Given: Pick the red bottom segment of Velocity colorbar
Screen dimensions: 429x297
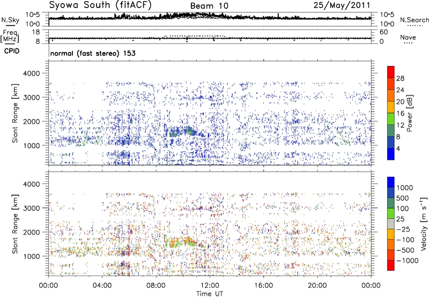Looking at the screenshot, I should point(391,265).
